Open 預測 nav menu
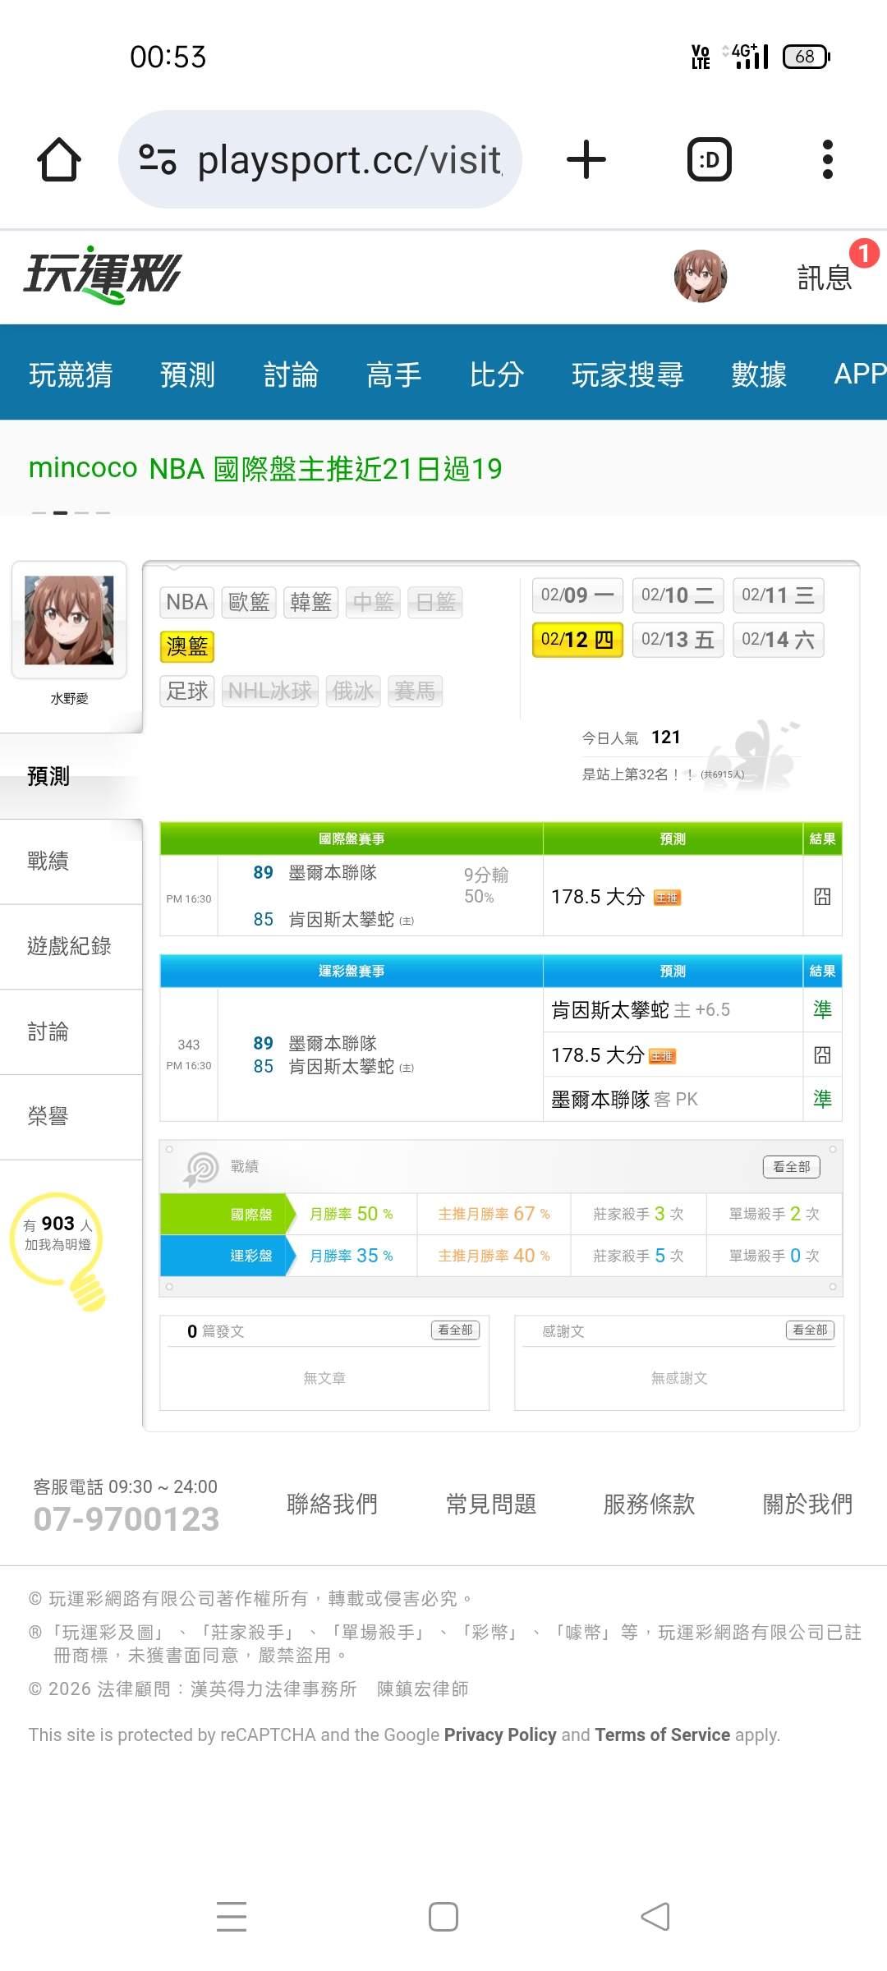 click(187, 374)
